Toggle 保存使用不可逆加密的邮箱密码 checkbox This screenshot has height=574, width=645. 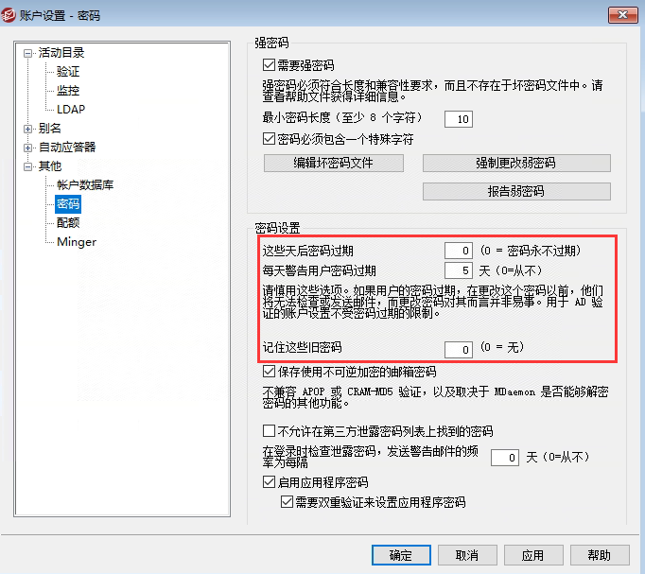click(x=269, y=372)
